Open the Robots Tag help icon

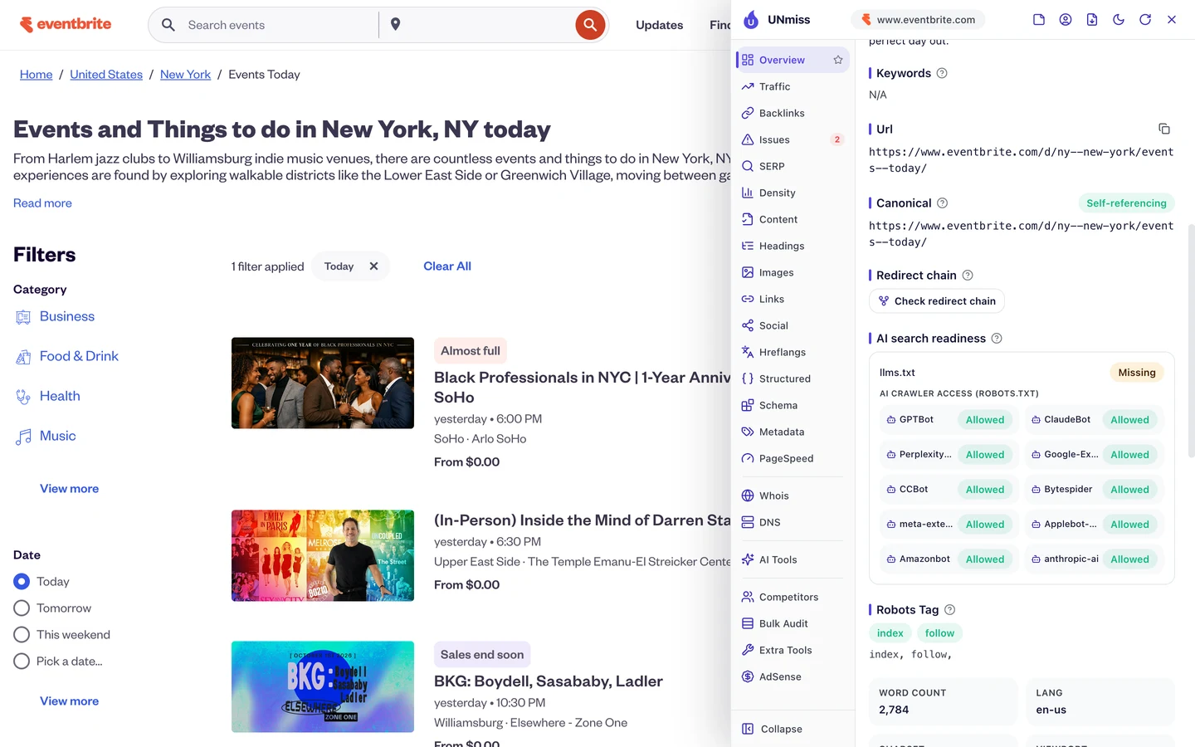coord(950,610)
